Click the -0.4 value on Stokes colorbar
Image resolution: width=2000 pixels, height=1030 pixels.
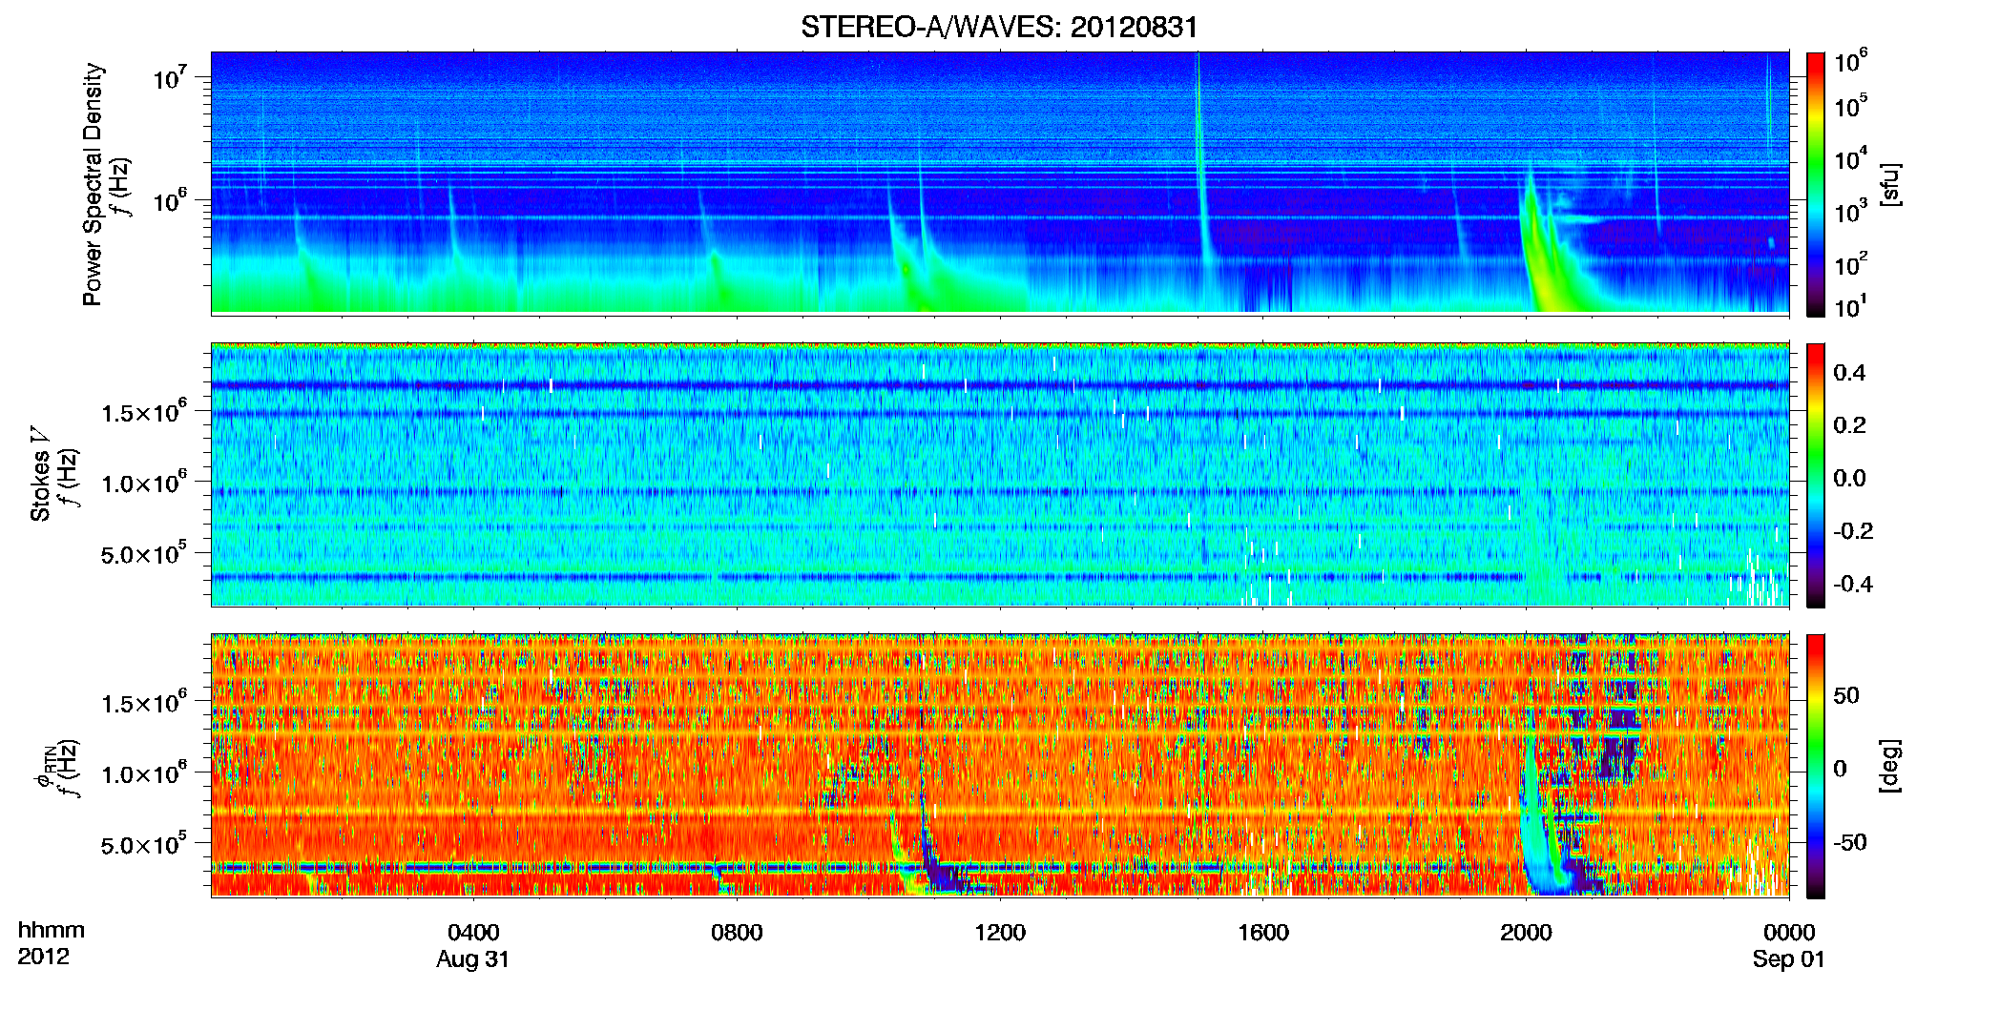pyautogui.click(x=1853, y=584)
